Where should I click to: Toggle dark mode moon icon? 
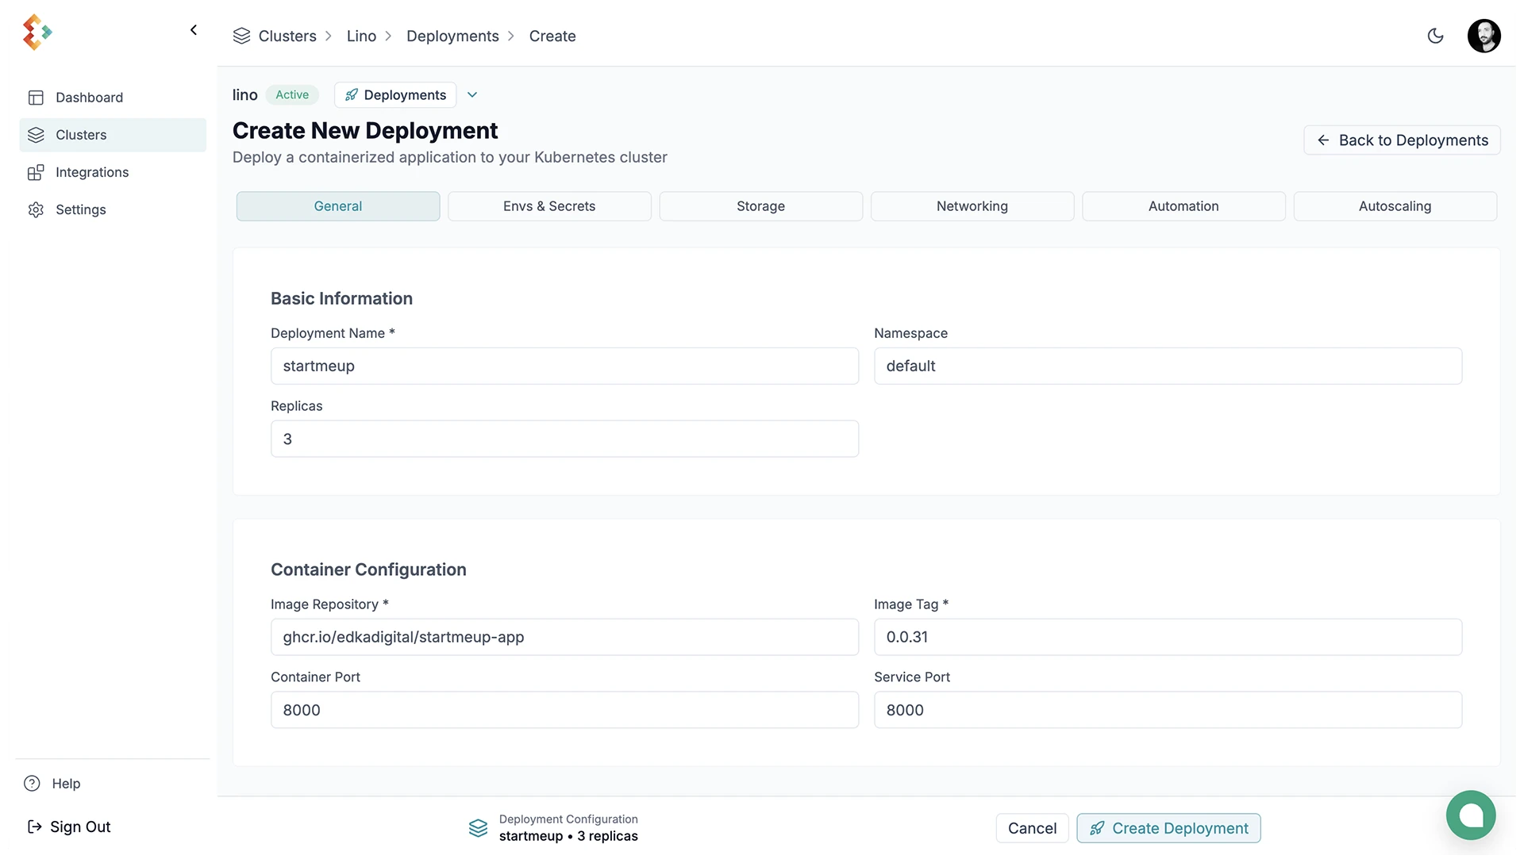(1434, 36)
